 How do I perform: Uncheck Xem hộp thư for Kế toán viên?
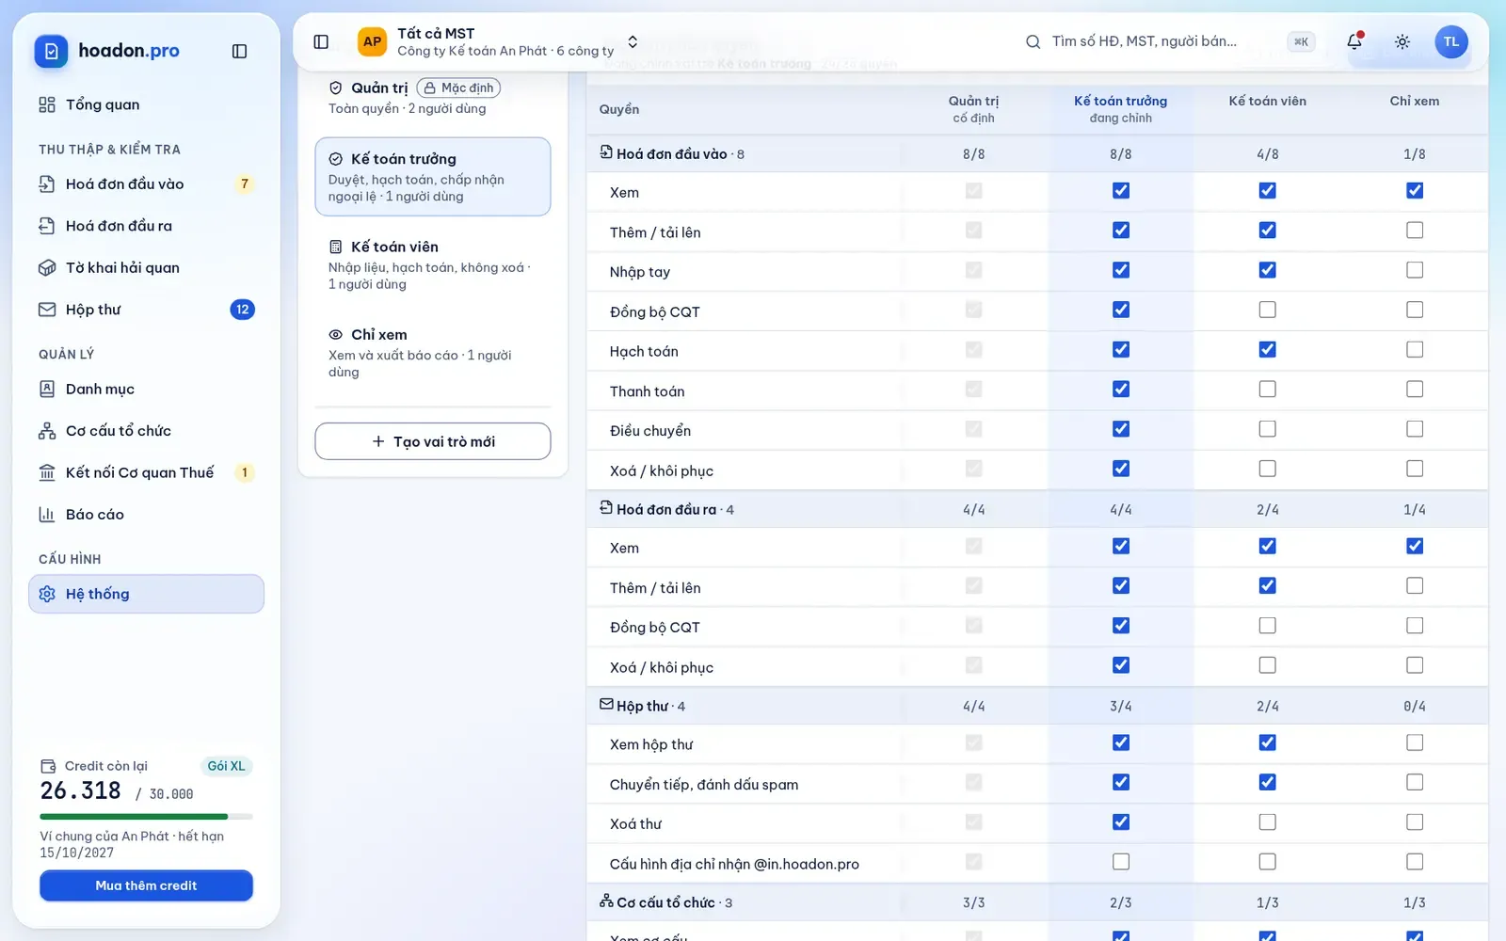pyautogui.click(x=1268, y=742)
